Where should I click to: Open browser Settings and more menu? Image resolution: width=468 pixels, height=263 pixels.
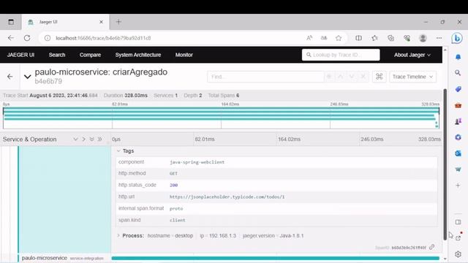click(x=439, y=38)
